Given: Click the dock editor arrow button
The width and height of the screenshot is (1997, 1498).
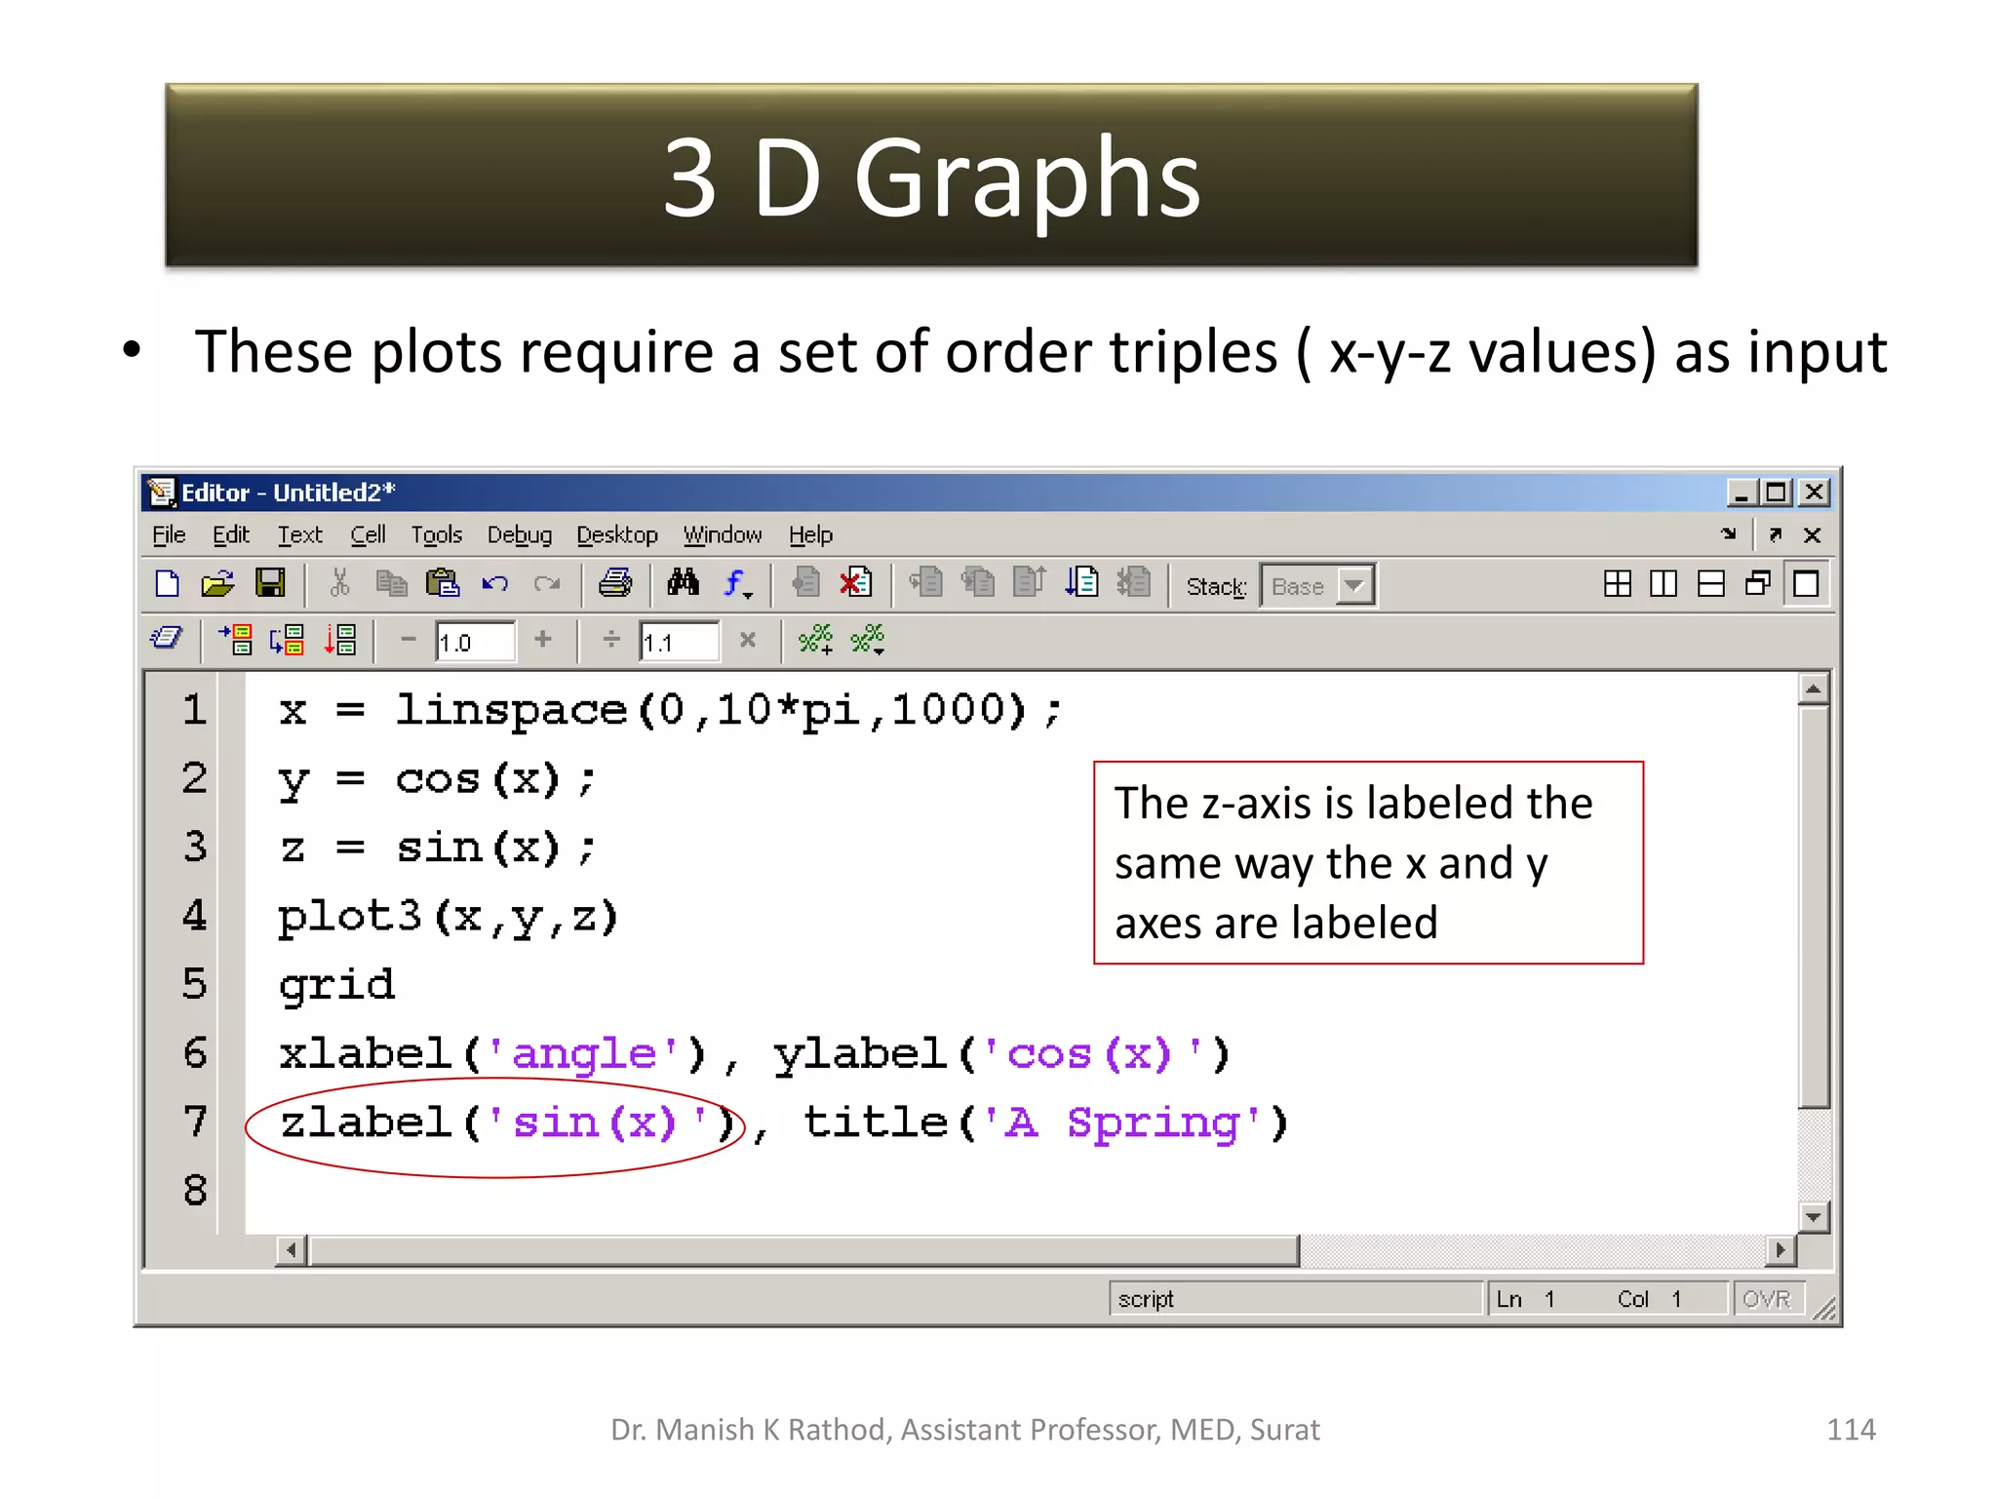Looking at the screenshot, I should pos(1729,533).
